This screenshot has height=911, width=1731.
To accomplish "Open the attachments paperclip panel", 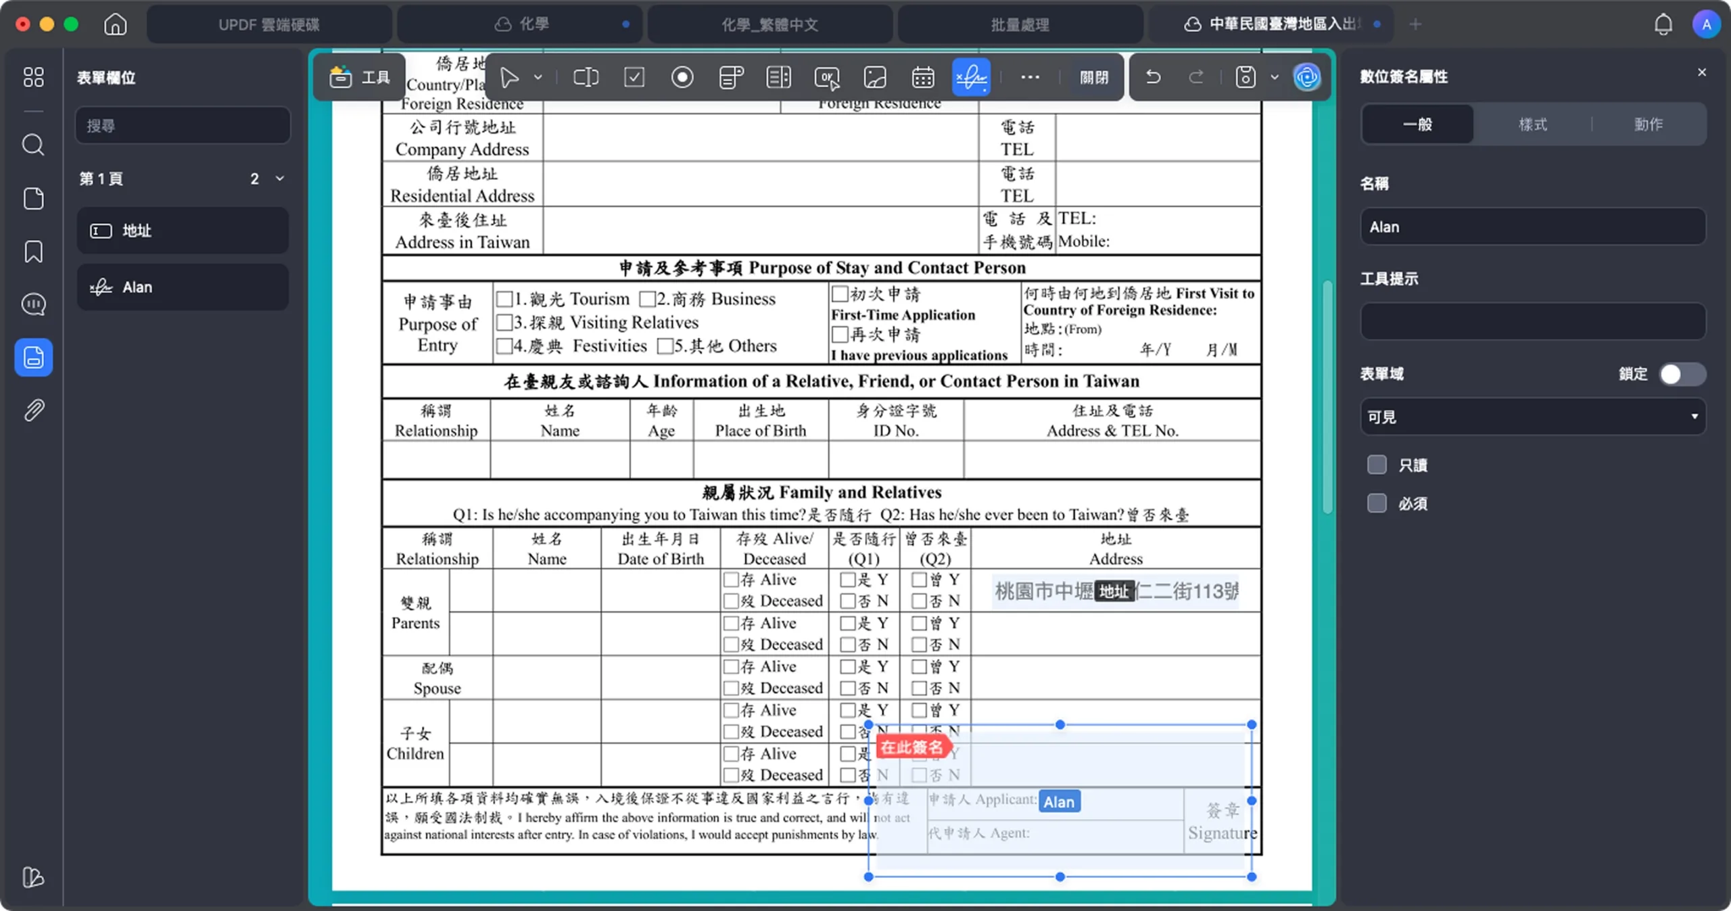I will pyautogui.click(x=33, y=410).
